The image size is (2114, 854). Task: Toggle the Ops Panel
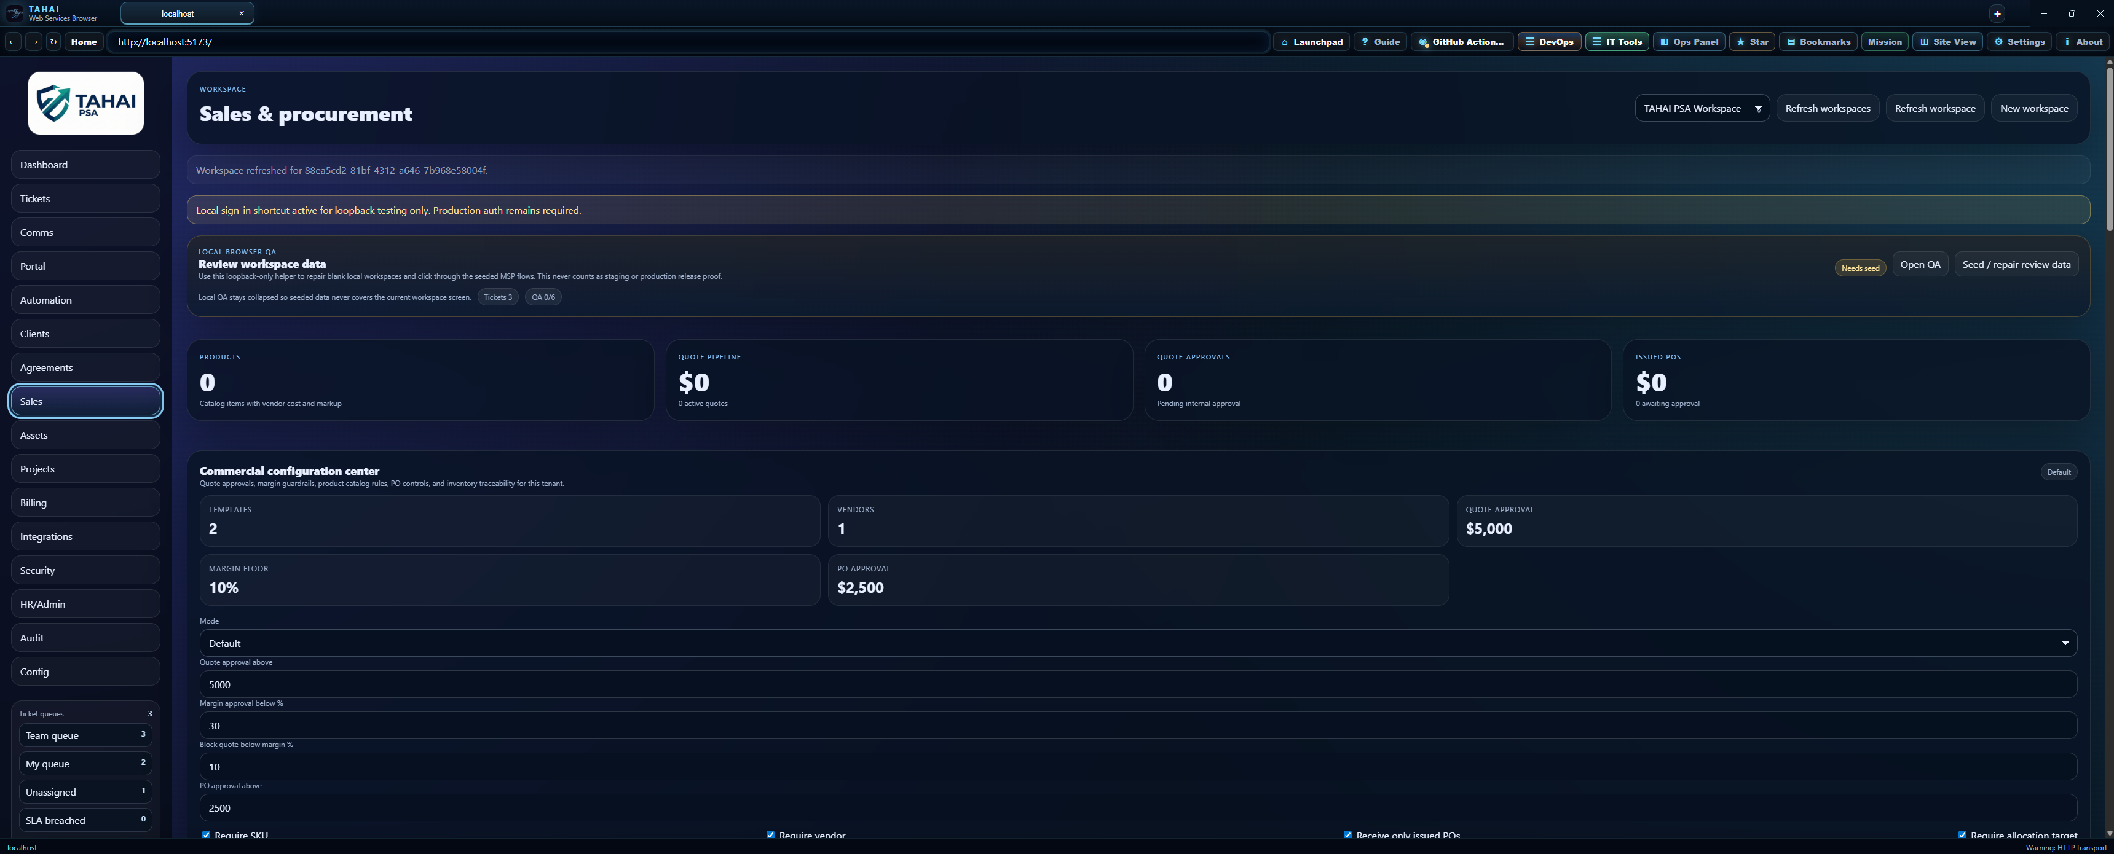pos(1689,42)
